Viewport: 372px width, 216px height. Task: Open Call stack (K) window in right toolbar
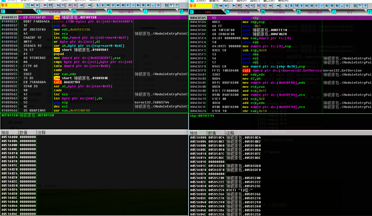(x=327, y=6)
